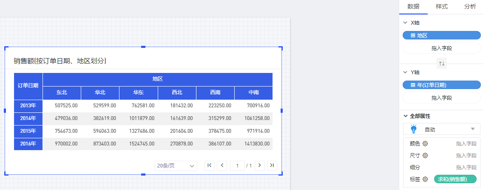Switch to the 分析 tab

470,7
